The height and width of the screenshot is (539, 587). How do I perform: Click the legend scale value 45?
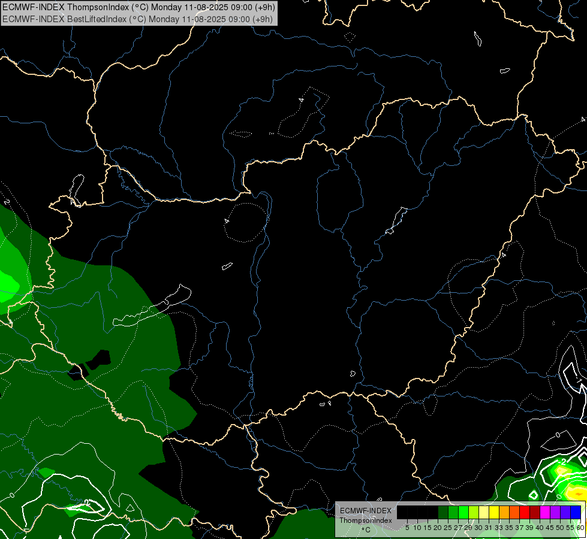550,528
